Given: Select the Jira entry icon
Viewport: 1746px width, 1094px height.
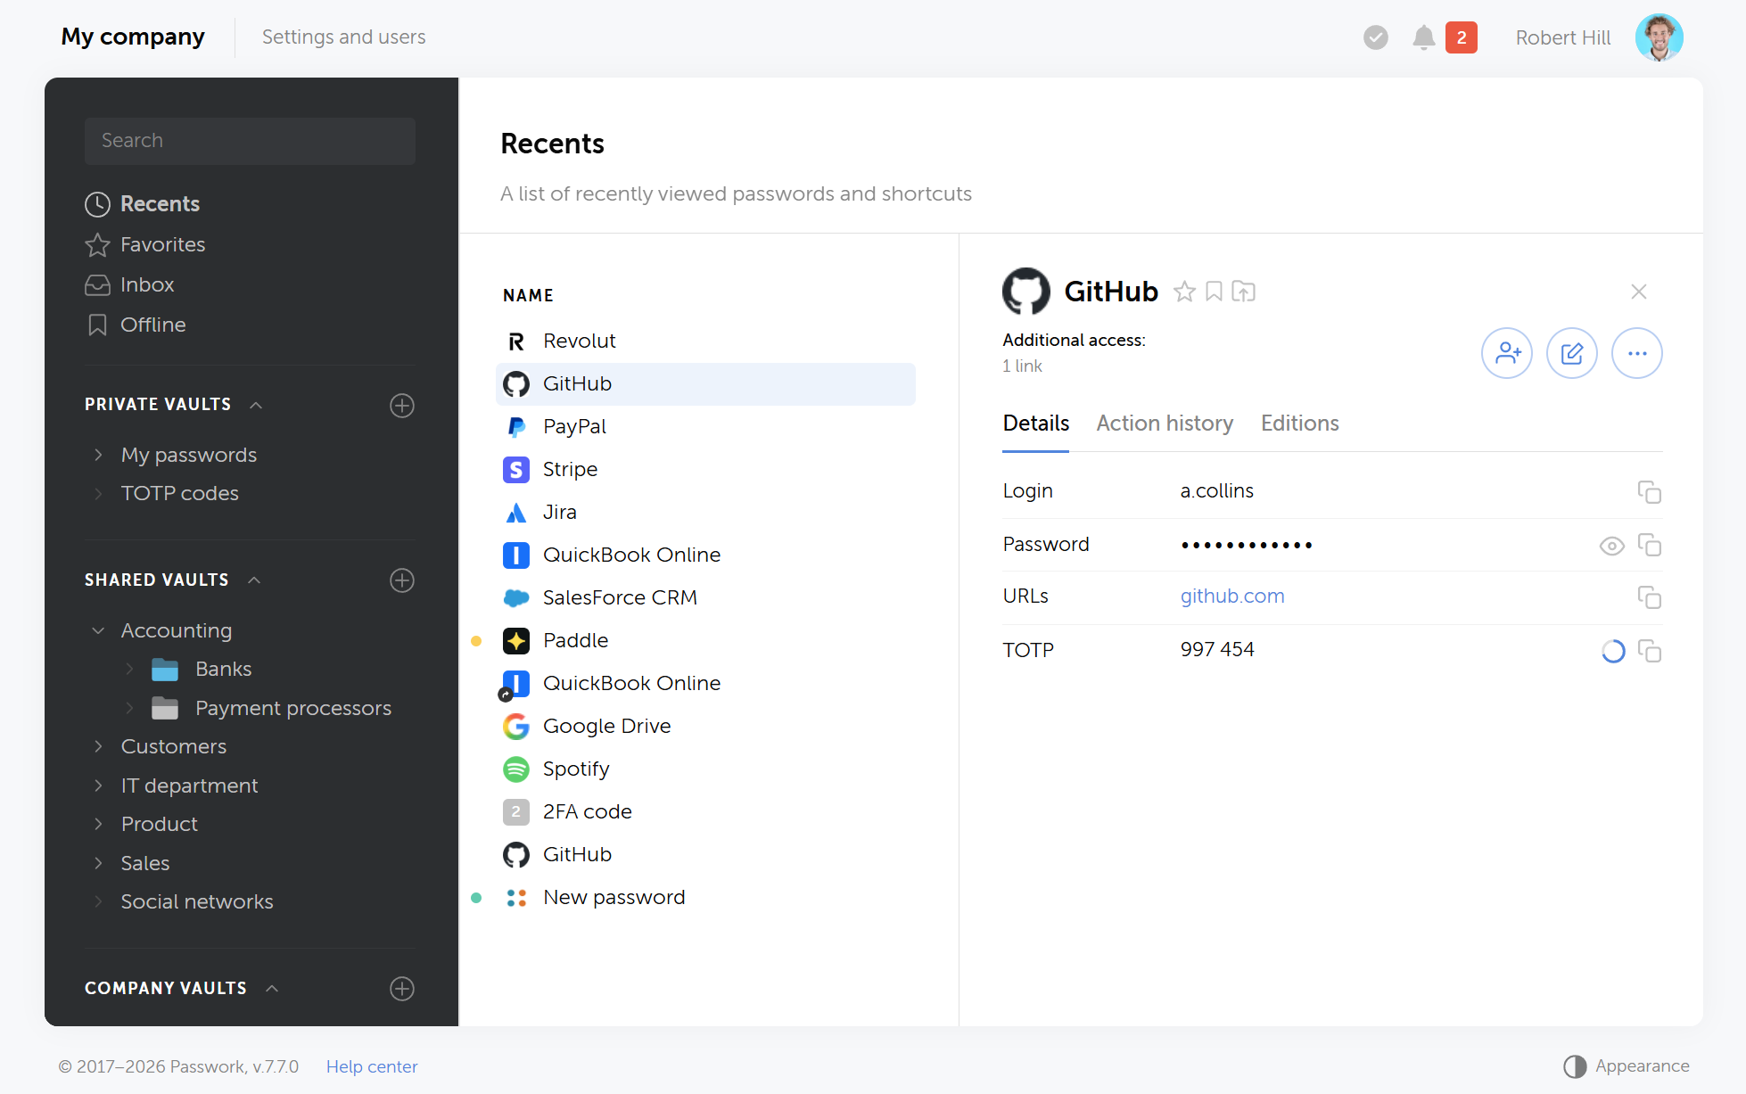Looking at the screenshot, I should (x=515, y=512).
